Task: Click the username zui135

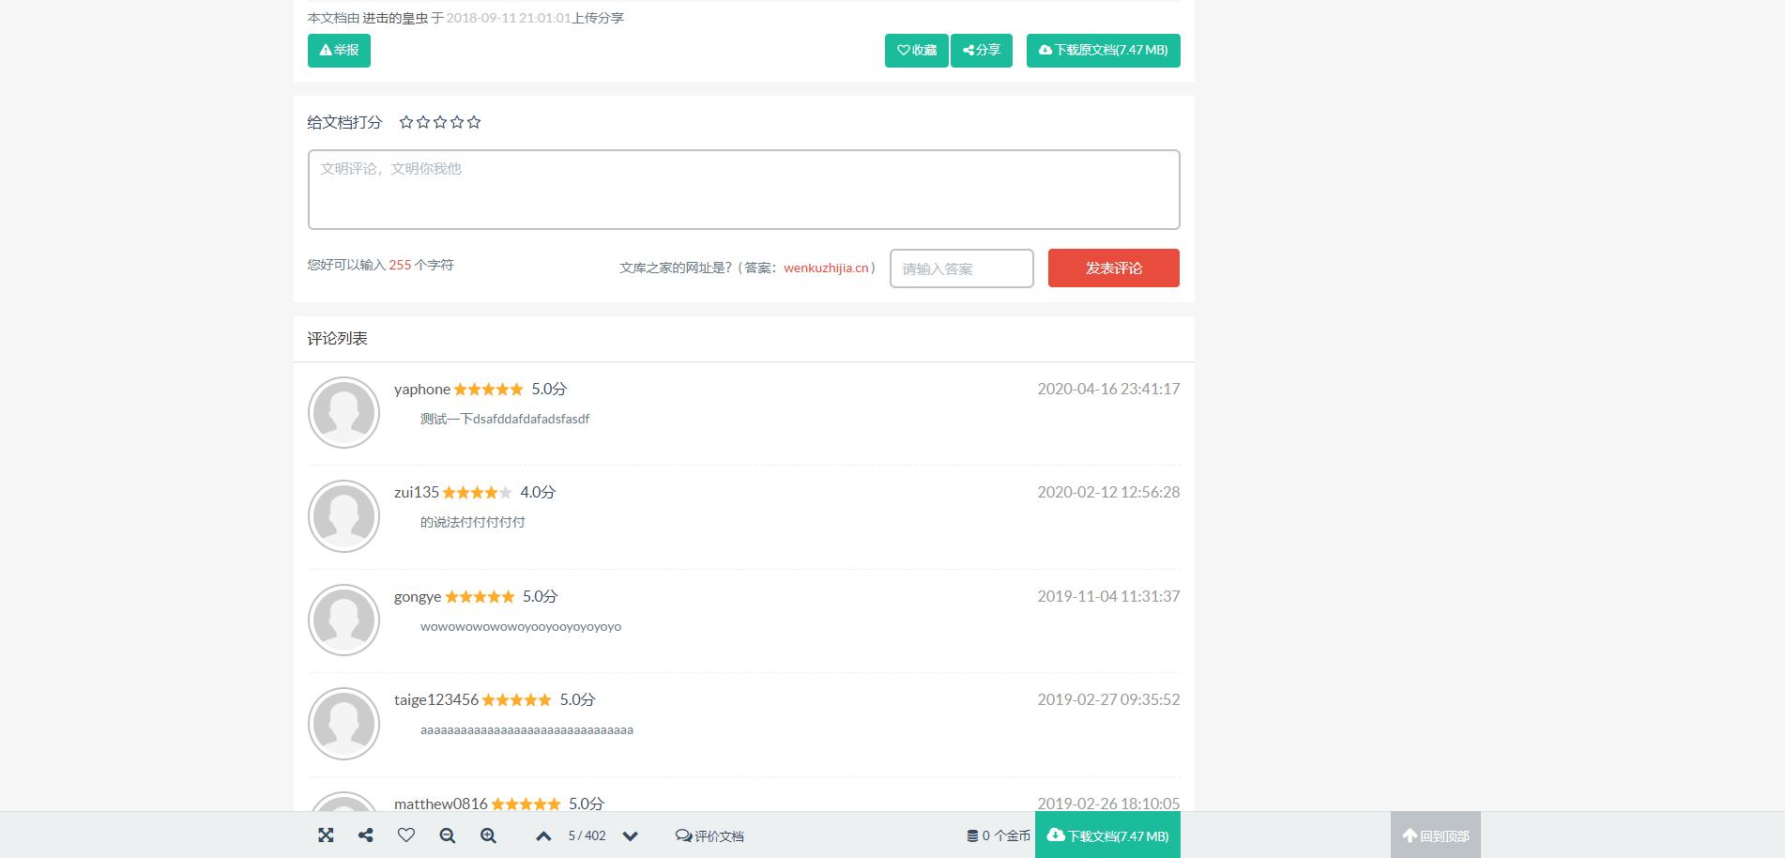Action: click(x=417, y=493)
